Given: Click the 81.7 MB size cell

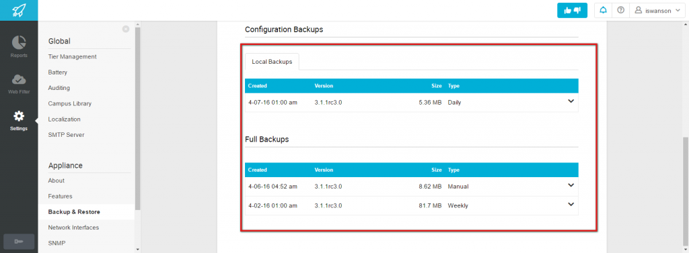Looking at the screenshot, I should click(x=430, y=205).
